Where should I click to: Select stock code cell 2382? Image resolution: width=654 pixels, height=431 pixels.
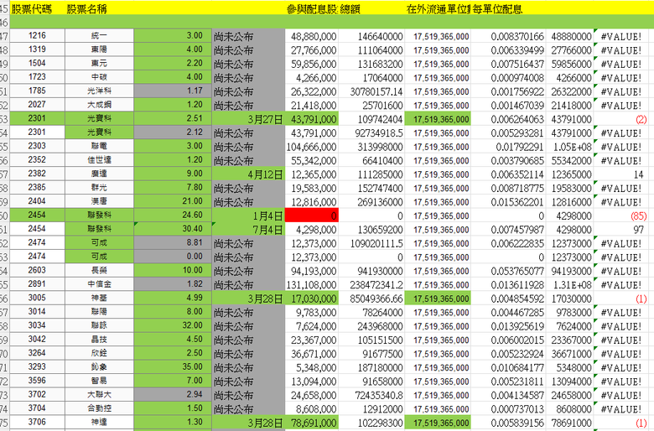pos(37,174)
